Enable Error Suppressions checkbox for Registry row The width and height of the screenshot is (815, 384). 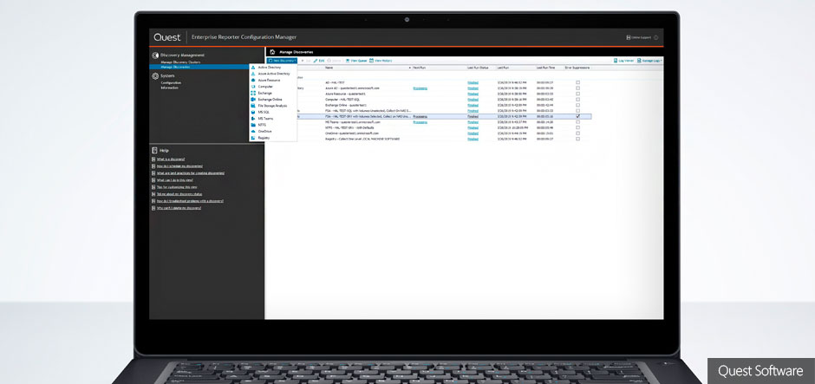click(x=578, y=138)
